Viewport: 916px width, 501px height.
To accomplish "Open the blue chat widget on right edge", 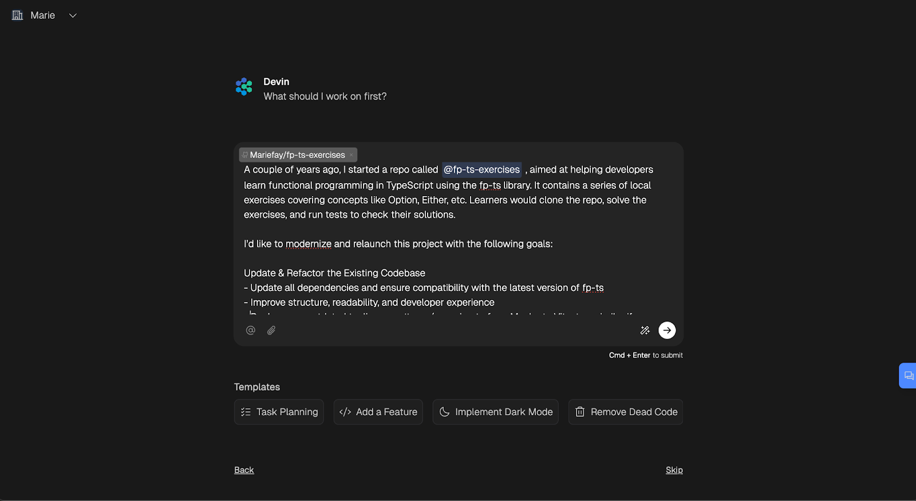I will pyautogui.click(x=908, y=376).
